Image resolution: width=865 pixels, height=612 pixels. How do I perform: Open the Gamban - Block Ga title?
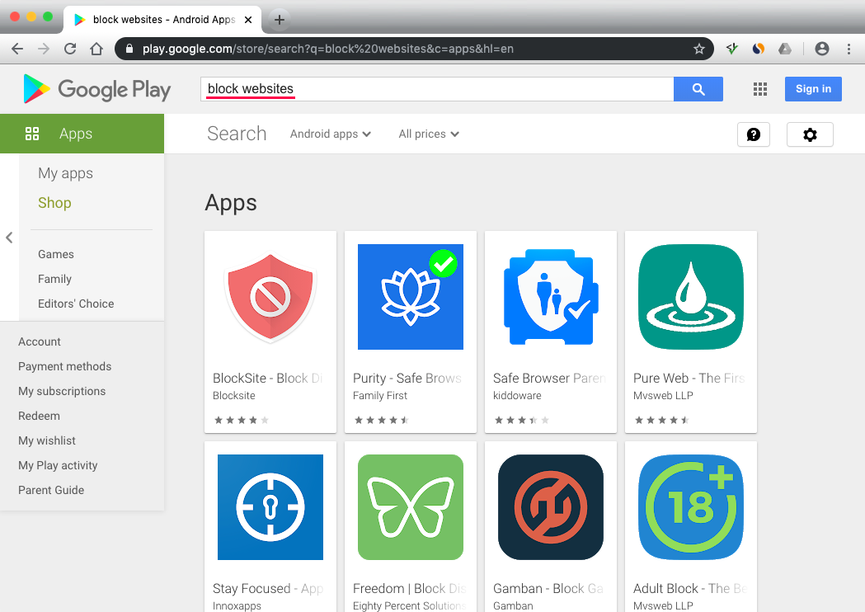(548, 588)
